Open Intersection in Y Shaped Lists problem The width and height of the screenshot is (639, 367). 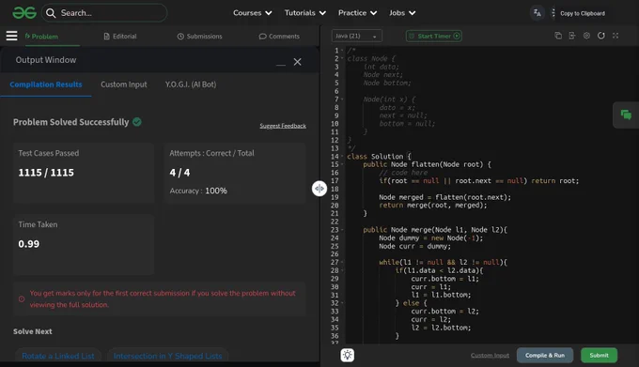pyautogui.click(x=168, y=356)
